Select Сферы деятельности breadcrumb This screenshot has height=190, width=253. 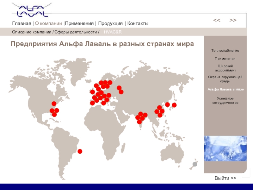point(76,32)
